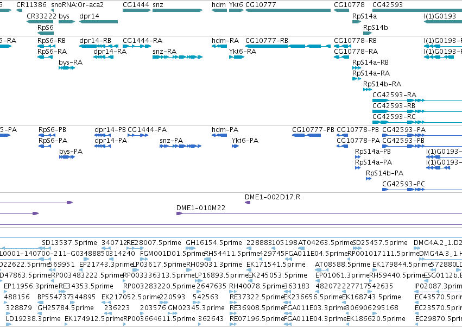Select the CG1444-RA transcript
This screenshot has height=327, width=462.
[137, 46]
